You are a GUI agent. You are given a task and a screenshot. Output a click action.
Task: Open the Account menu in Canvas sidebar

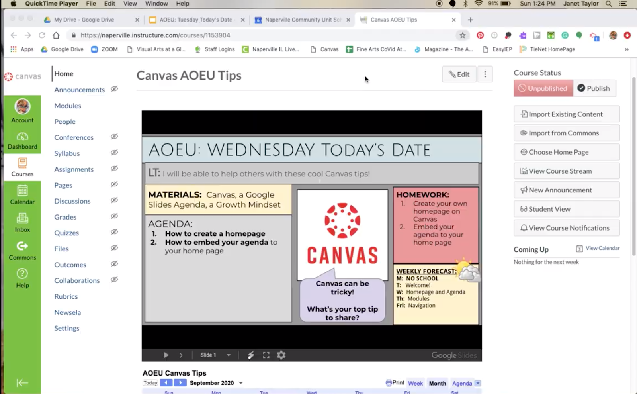coord(22,111)
